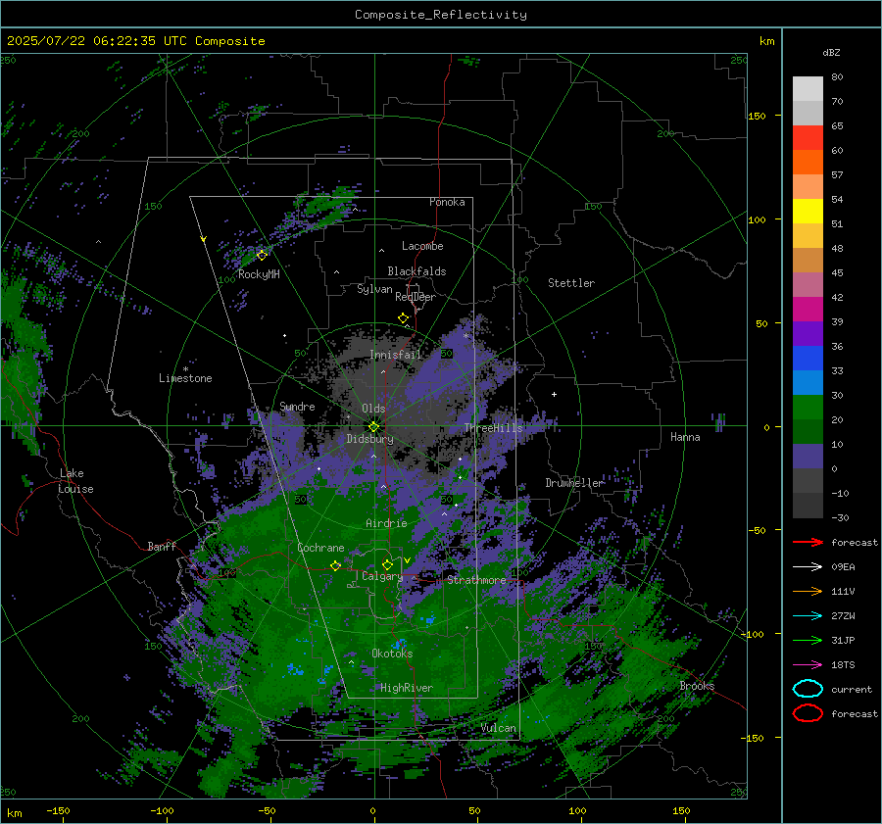Click the '-150' tick label on bottom axis

[x=58, y=810]
